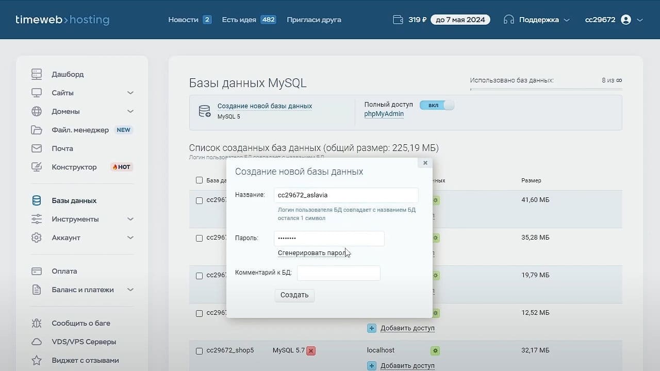
Task: Open the phpMyAdmin link
Action: click(x=384, y=114)
